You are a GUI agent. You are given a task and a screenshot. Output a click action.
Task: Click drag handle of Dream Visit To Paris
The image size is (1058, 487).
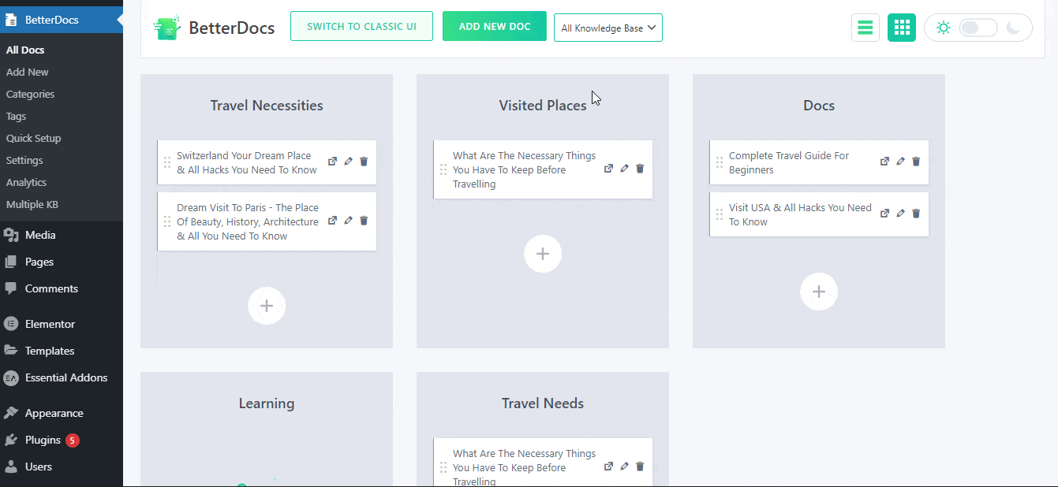pos(167,221)
